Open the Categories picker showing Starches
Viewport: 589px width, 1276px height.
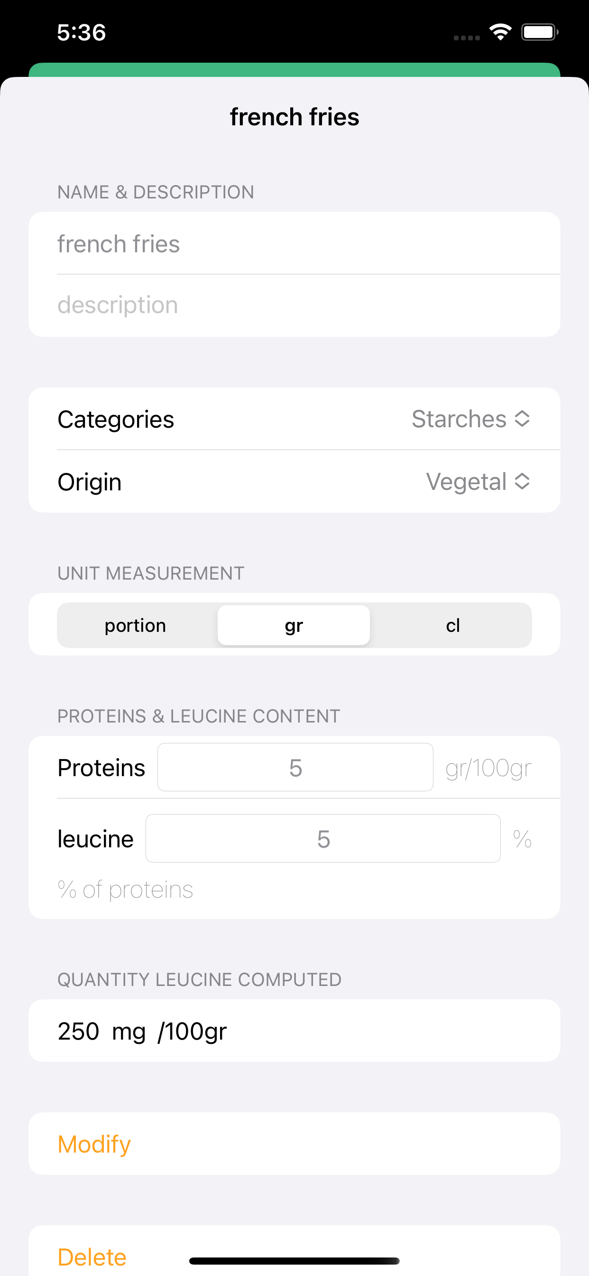point(471,419)
